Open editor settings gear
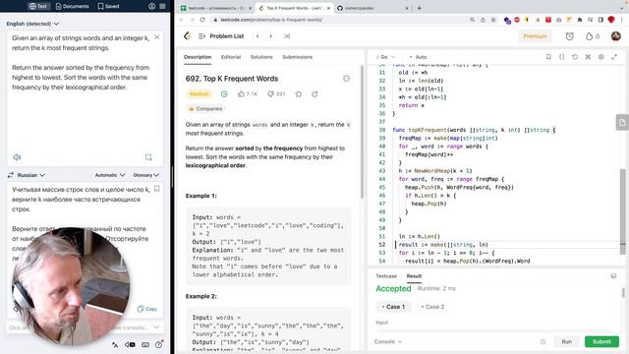Image resolution: width=629 pixels, height=354 pixels. (600, 57)
